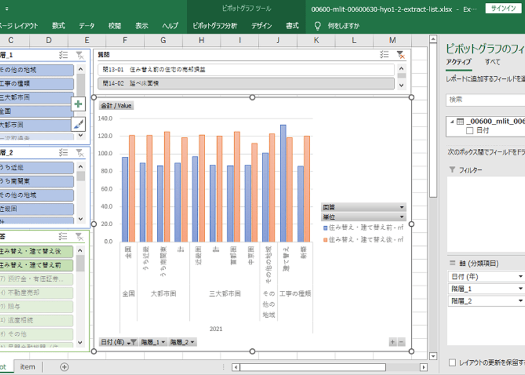Viewport: 525px width, 375px height.
Task: Select 工事の種類 in 階層_1 slicer
Action: [36, 84]
